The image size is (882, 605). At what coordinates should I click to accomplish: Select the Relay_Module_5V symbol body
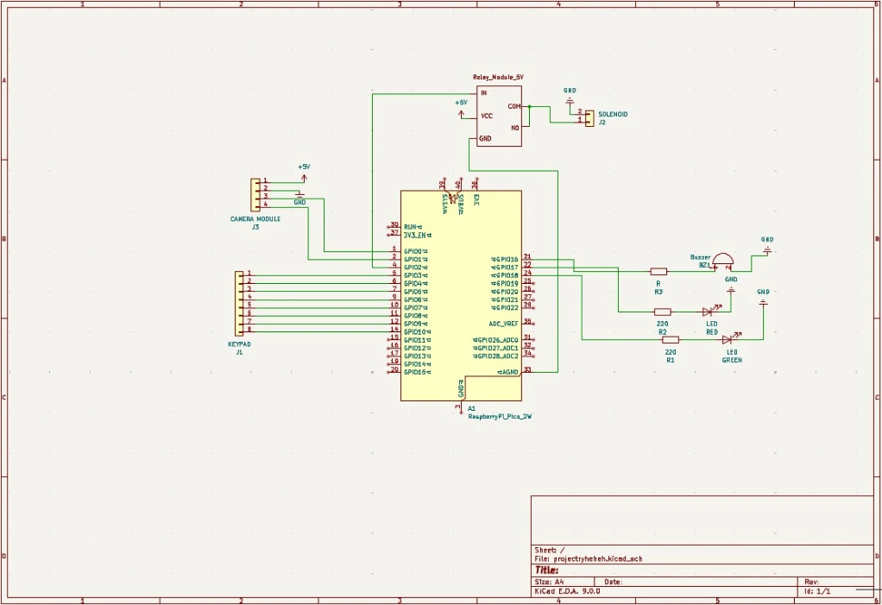[x=499, y=116]
